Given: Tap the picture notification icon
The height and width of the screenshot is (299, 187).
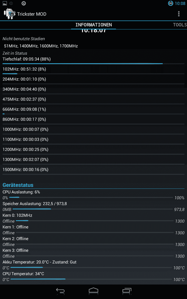Looking at the screenshot, I should [5, 3].
